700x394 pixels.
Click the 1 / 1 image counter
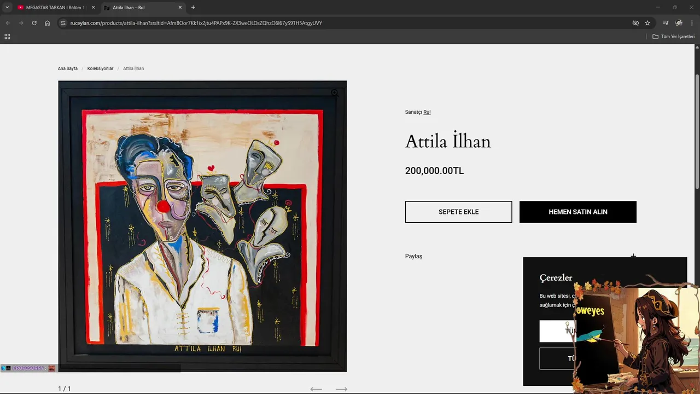coord(65,389)
